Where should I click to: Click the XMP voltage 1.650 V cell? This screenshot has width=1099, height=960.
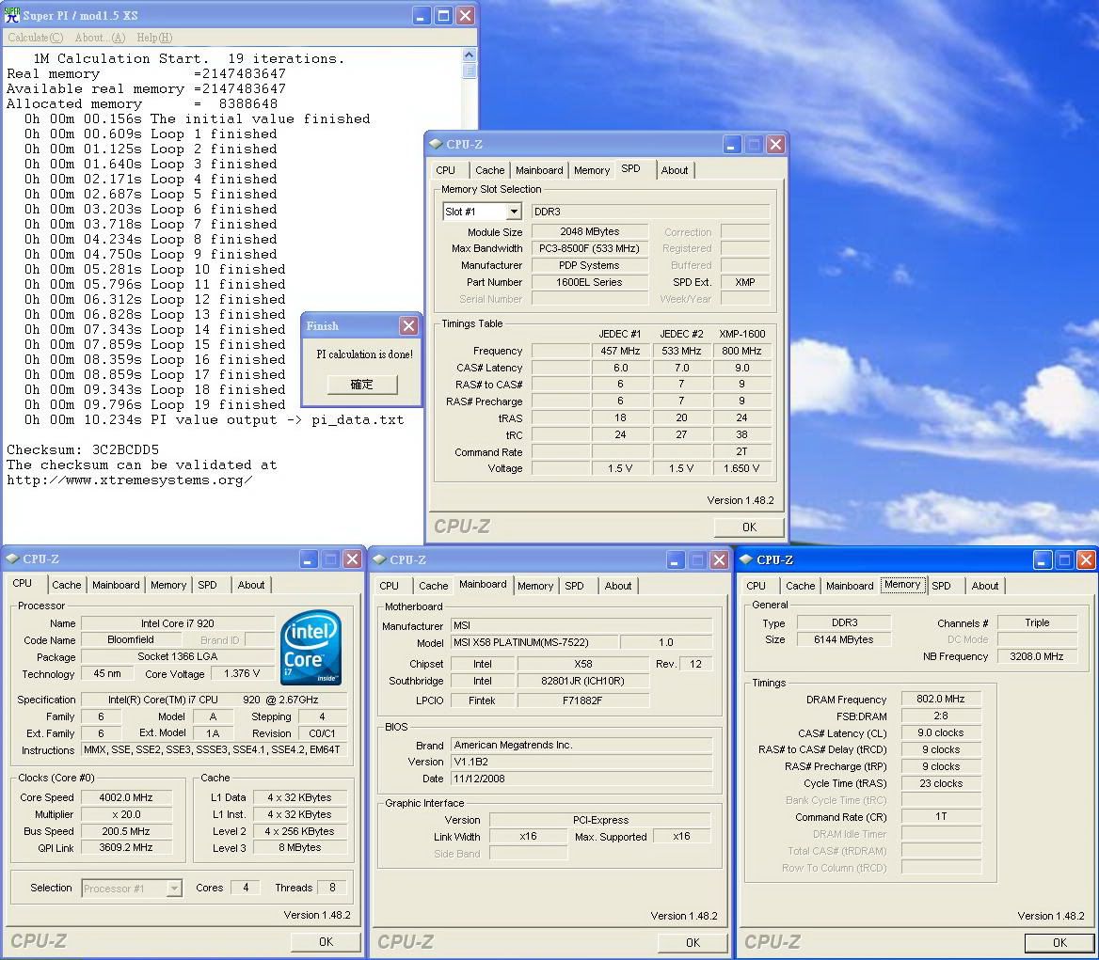(741, 468)
